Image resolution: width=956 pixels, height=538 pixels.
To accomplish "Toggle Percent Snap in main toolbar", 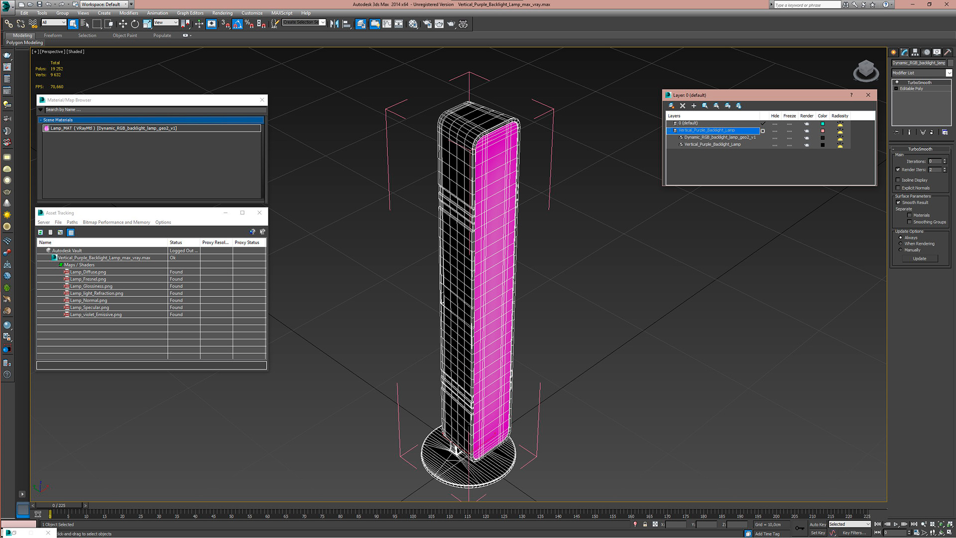I will tap(249, 24).
